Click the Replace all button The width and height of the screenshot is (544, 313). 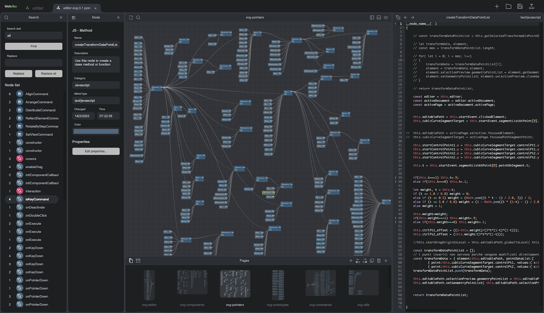[x=49, y=73]
